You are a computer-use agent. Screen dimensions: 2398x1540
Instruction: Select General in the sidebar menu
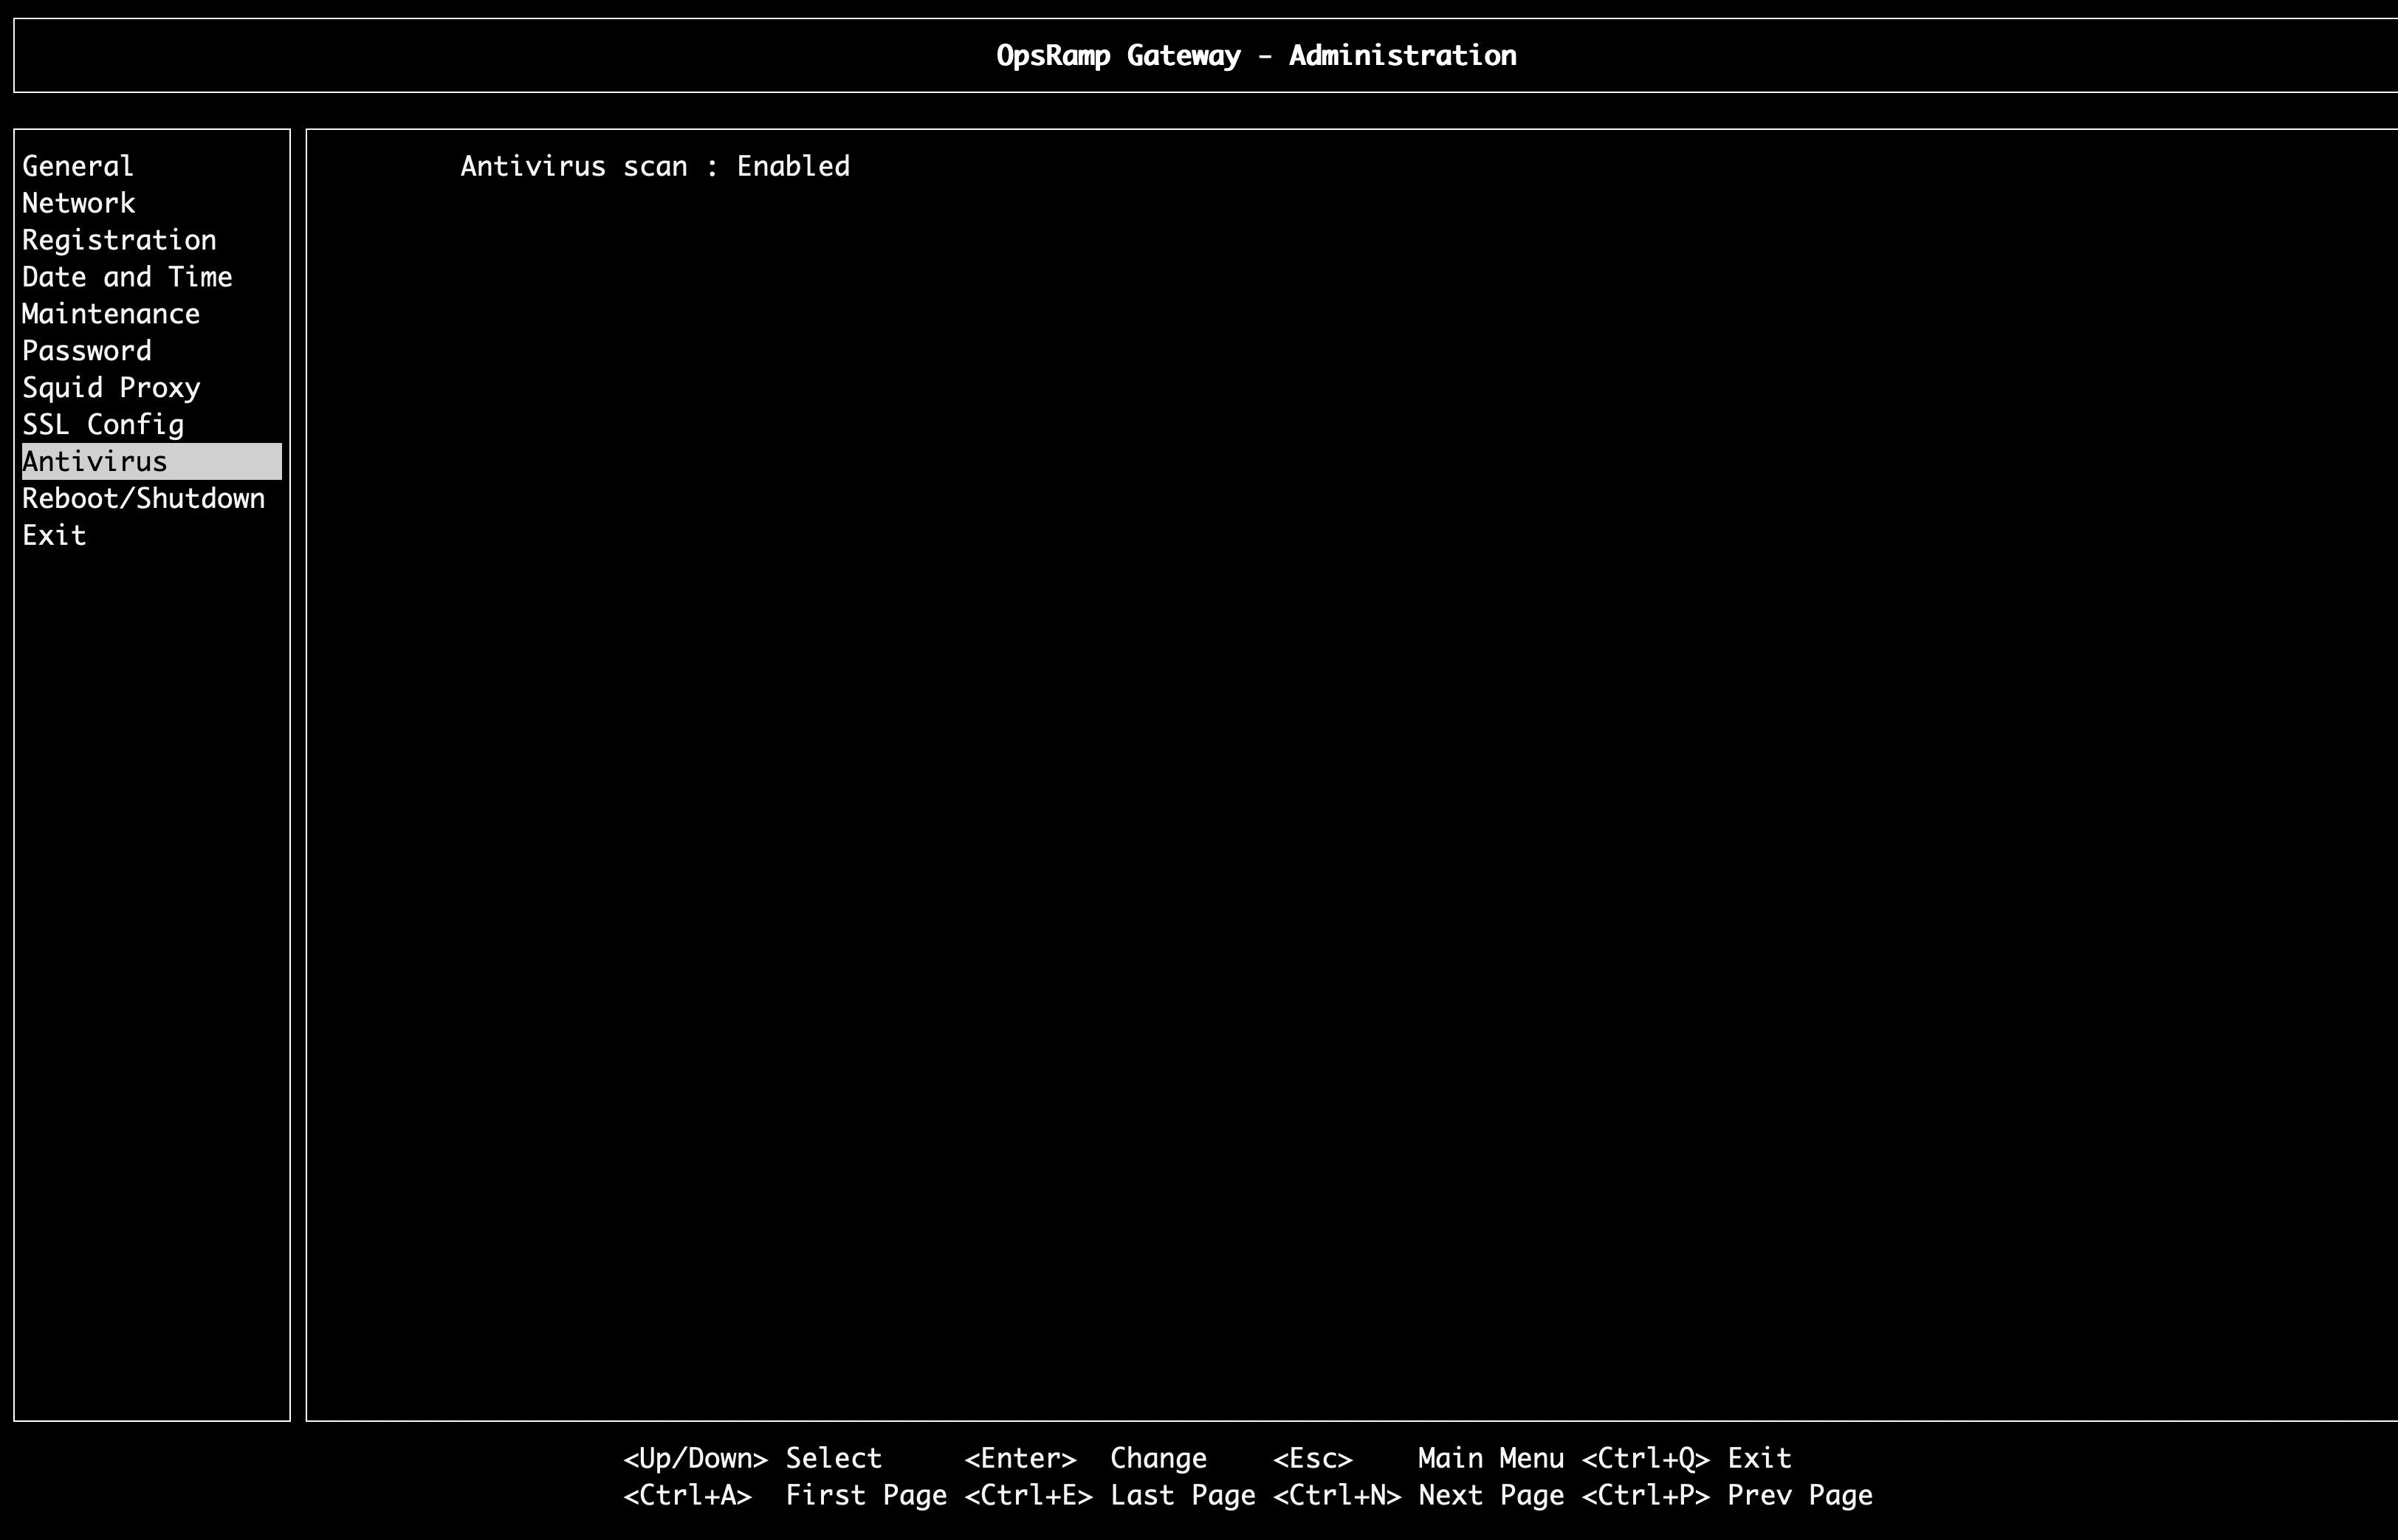[x=78, y=166]
